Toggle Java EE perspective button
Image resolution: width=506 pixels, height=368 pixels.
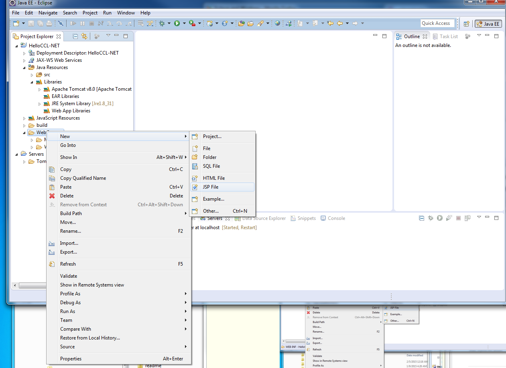tap(488, 24)
